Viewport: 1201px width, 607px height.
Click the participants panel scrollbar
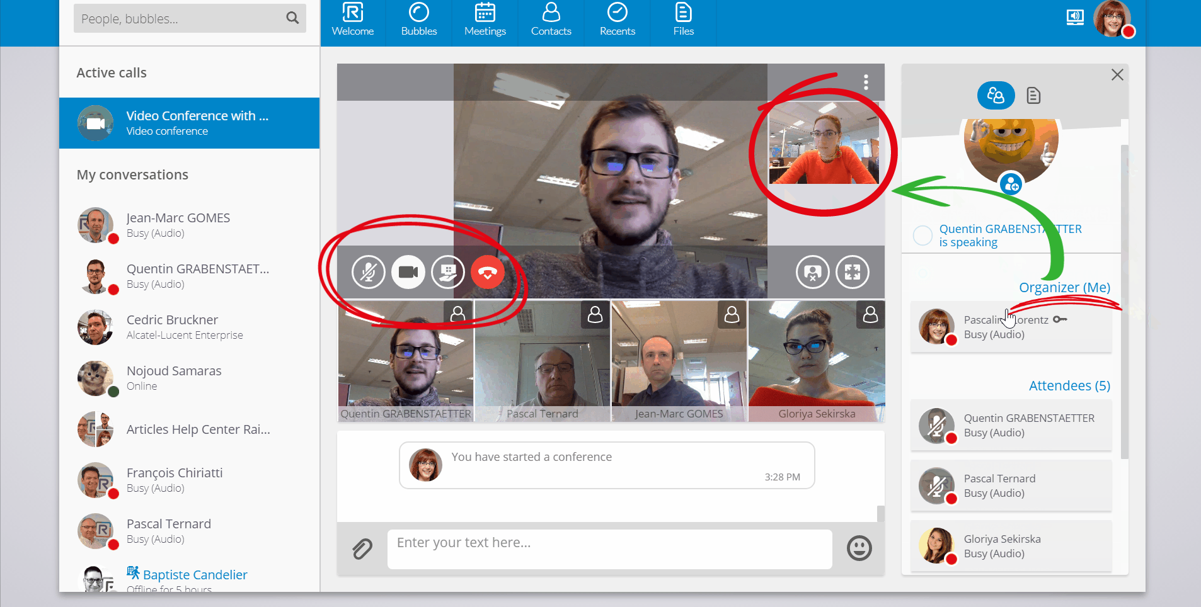tap(1124, 301)
